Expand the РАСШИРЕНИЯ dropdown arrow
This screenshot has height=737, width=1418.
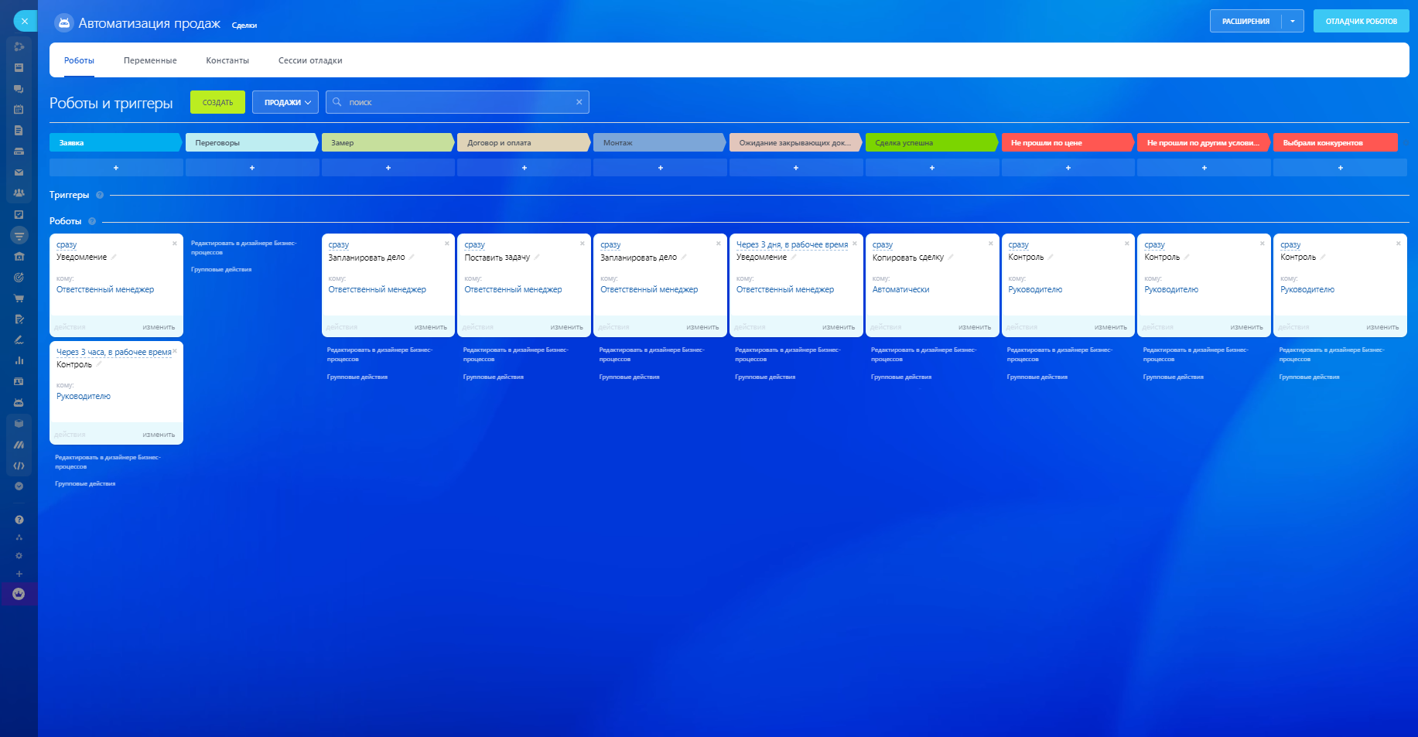point(1293,21)
